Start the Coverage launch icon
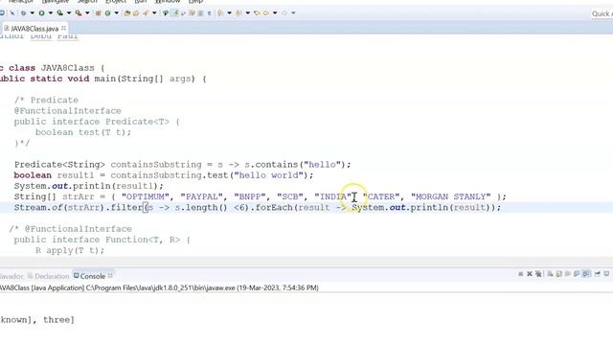Image resolution: width=613 pixels, height=345 pixels. [x=59, y=12]
